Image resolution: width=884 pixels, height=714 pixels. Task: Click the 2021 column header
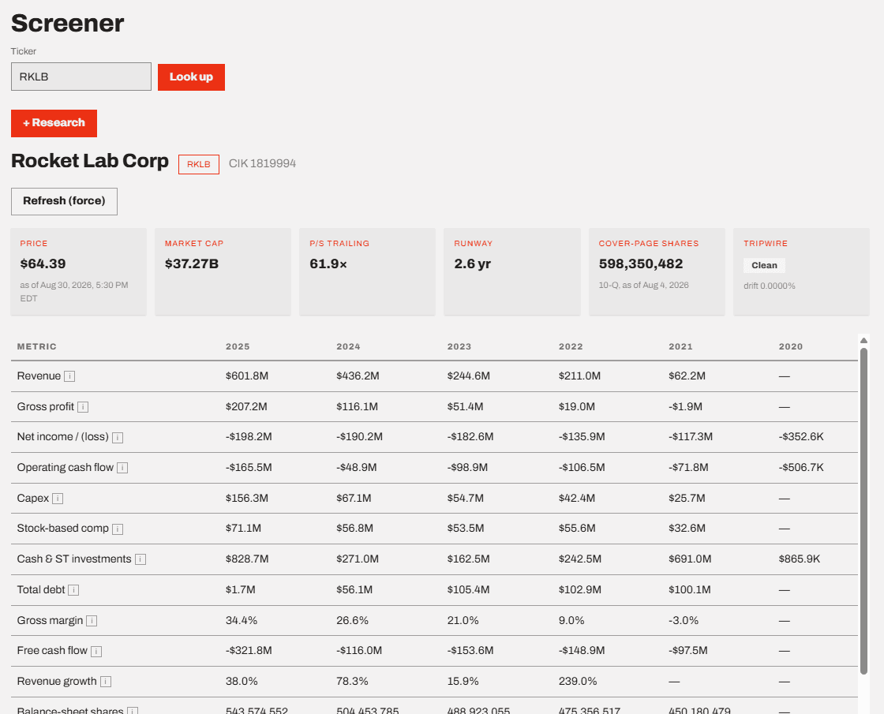[680, 346]
